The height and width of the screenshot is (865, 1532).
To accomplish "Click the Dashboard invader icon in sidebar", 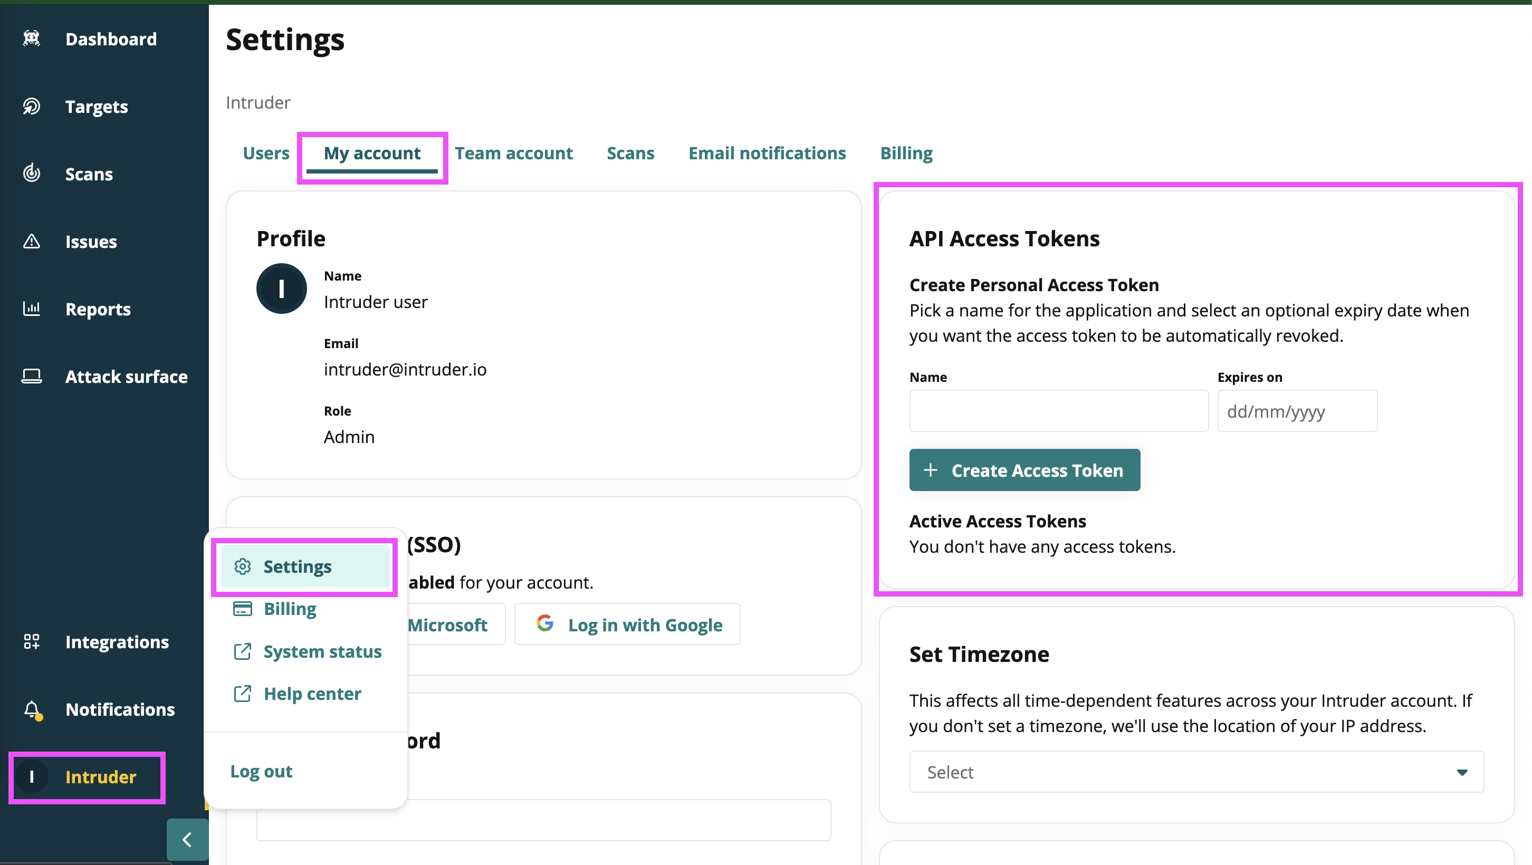I will 31,39.
